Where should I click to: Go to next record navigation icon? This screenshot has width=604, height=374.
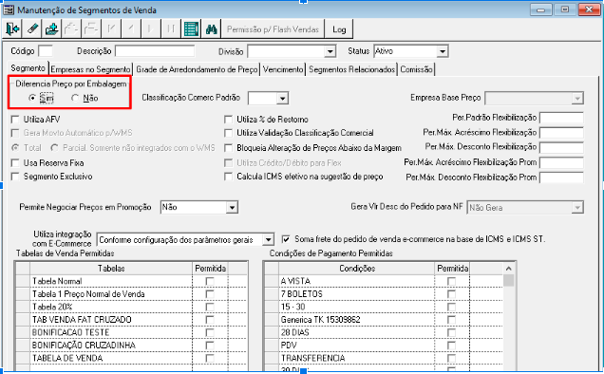(151, 29)
